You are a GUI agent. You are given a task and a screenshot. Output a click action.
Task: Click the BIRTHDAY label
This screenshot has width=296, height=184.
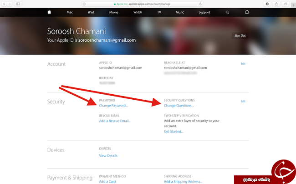(x=106, y=78)
